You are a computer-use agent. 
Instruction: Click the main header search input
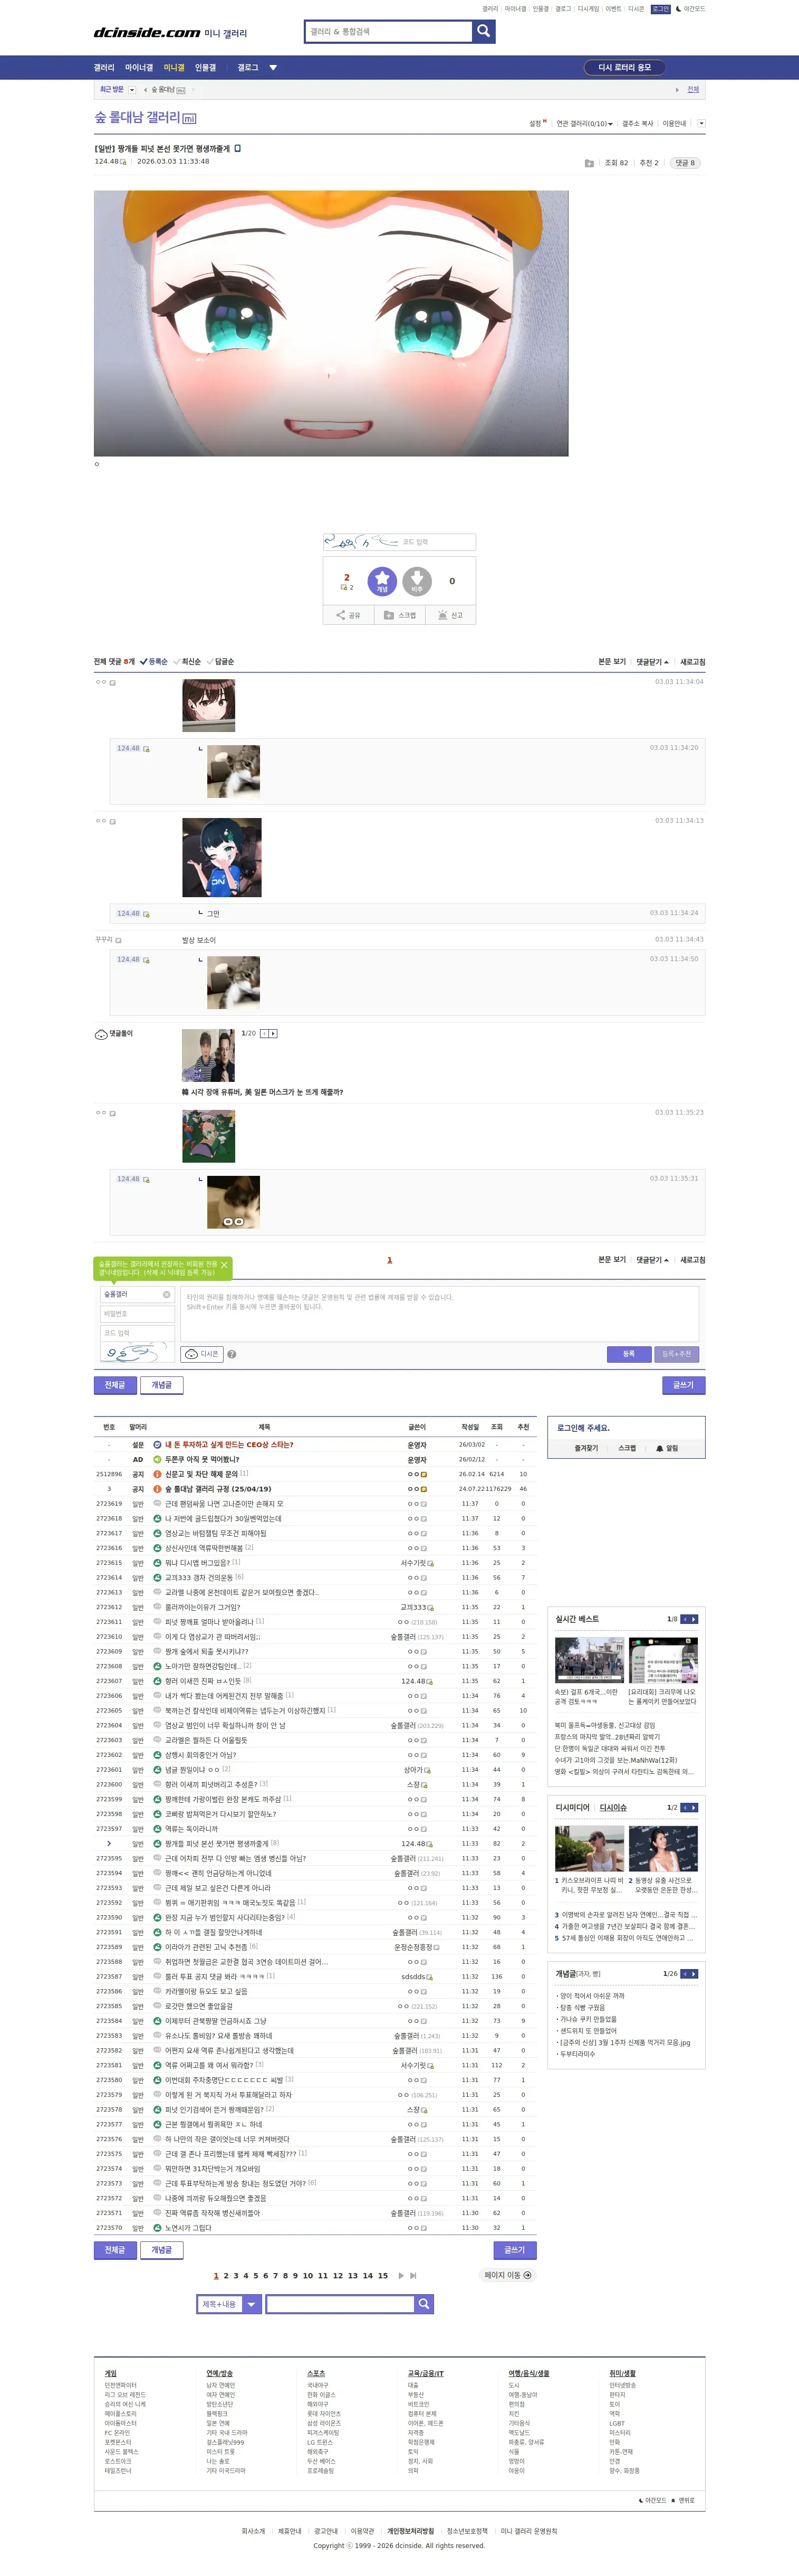tap(389, 31)
